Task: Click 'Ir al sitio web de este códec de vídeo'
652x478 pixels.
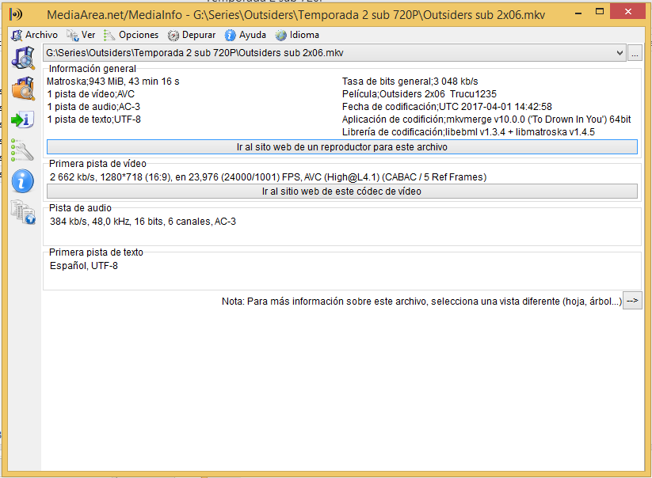Action: [341, 192]
